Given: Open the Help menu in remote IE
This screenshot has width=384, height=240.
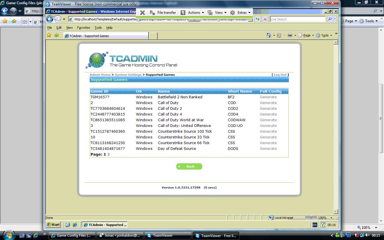Looking at the screenshot, I should pos(109,28).
